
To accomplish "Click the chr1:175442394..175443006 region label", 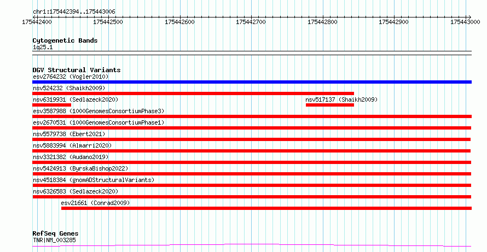I will 74,12.
